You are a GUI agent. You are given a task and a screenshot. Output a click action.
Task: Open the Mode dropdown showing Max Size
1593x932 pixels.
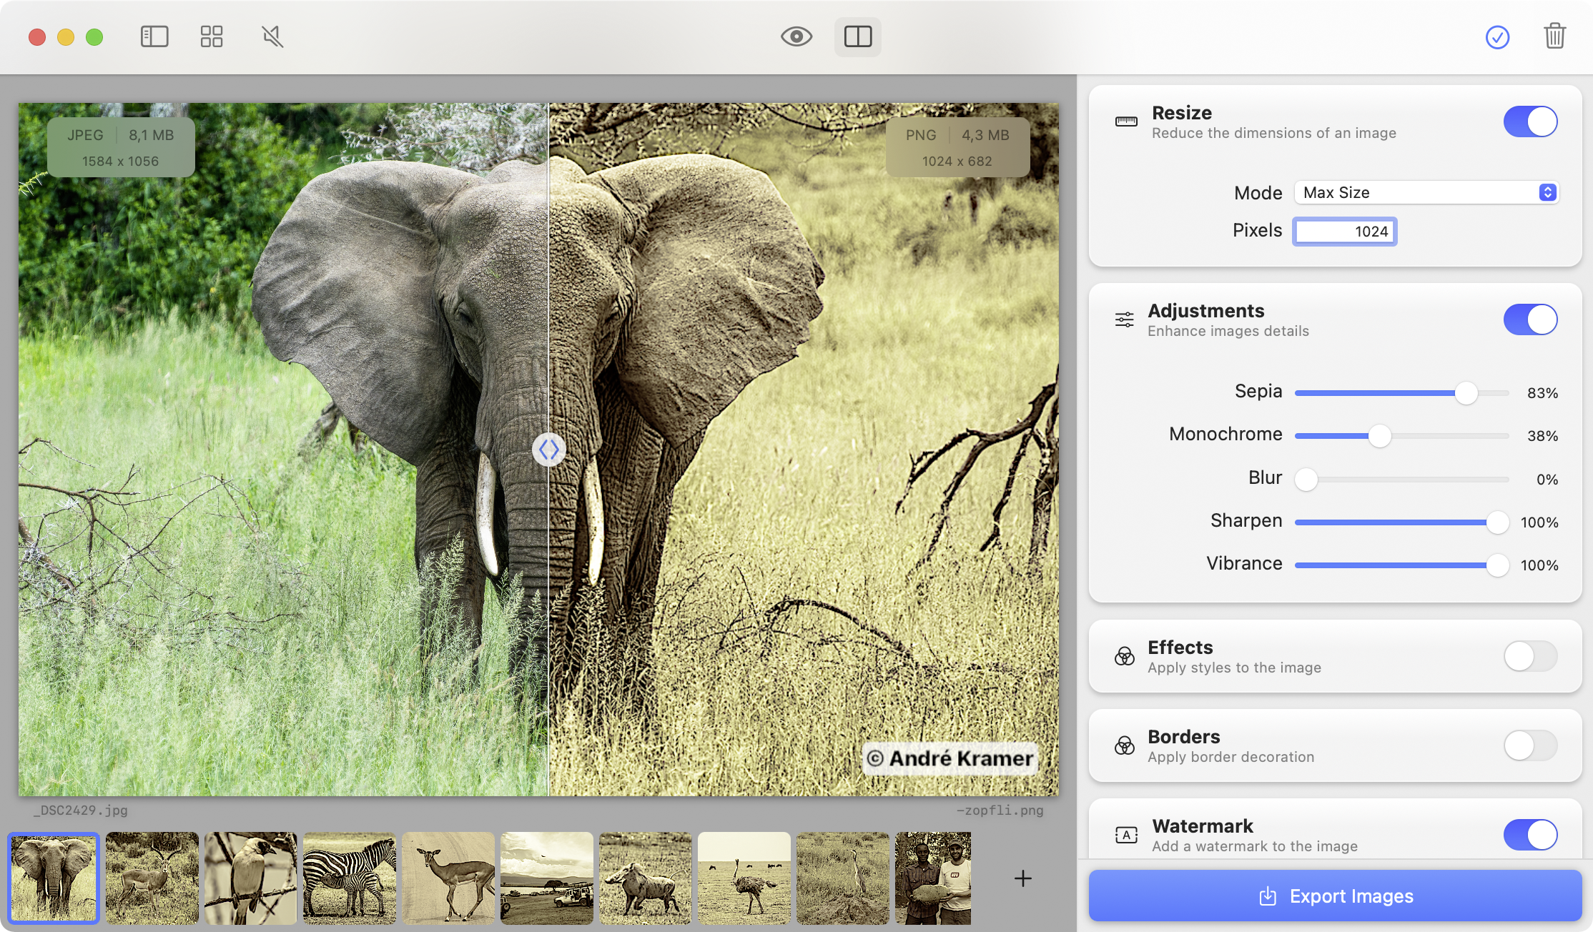click(1426, 192)
